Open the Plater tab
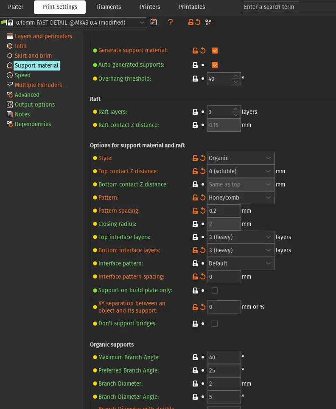Screen dimensions: 336x409 (16, 7)
